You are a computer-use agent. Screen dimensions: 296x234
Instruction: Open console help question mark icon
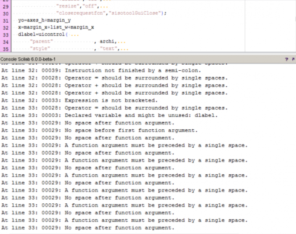[x=287, y=59]
